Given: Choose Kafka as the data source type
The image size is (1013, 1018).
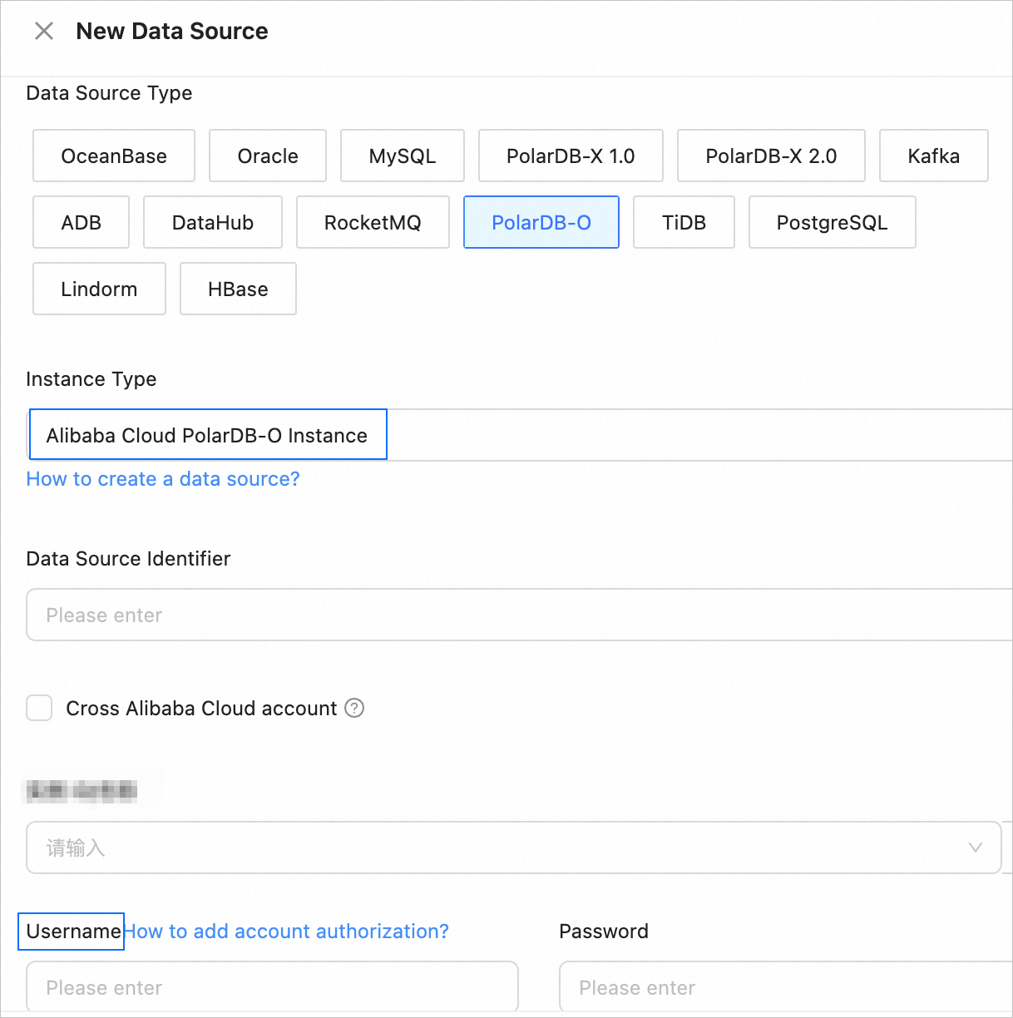Looking at the screenshot, I should (x=933, y=156).
